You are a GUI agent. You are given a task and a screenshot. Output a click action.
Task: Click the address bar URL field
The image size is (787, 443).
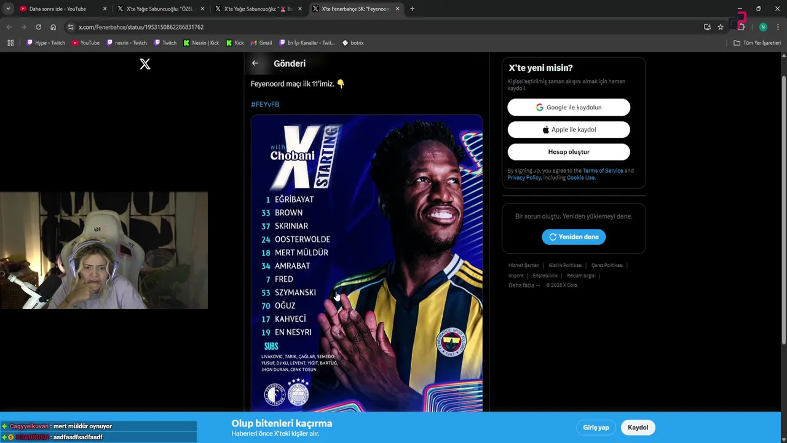(x=387, y=27)
